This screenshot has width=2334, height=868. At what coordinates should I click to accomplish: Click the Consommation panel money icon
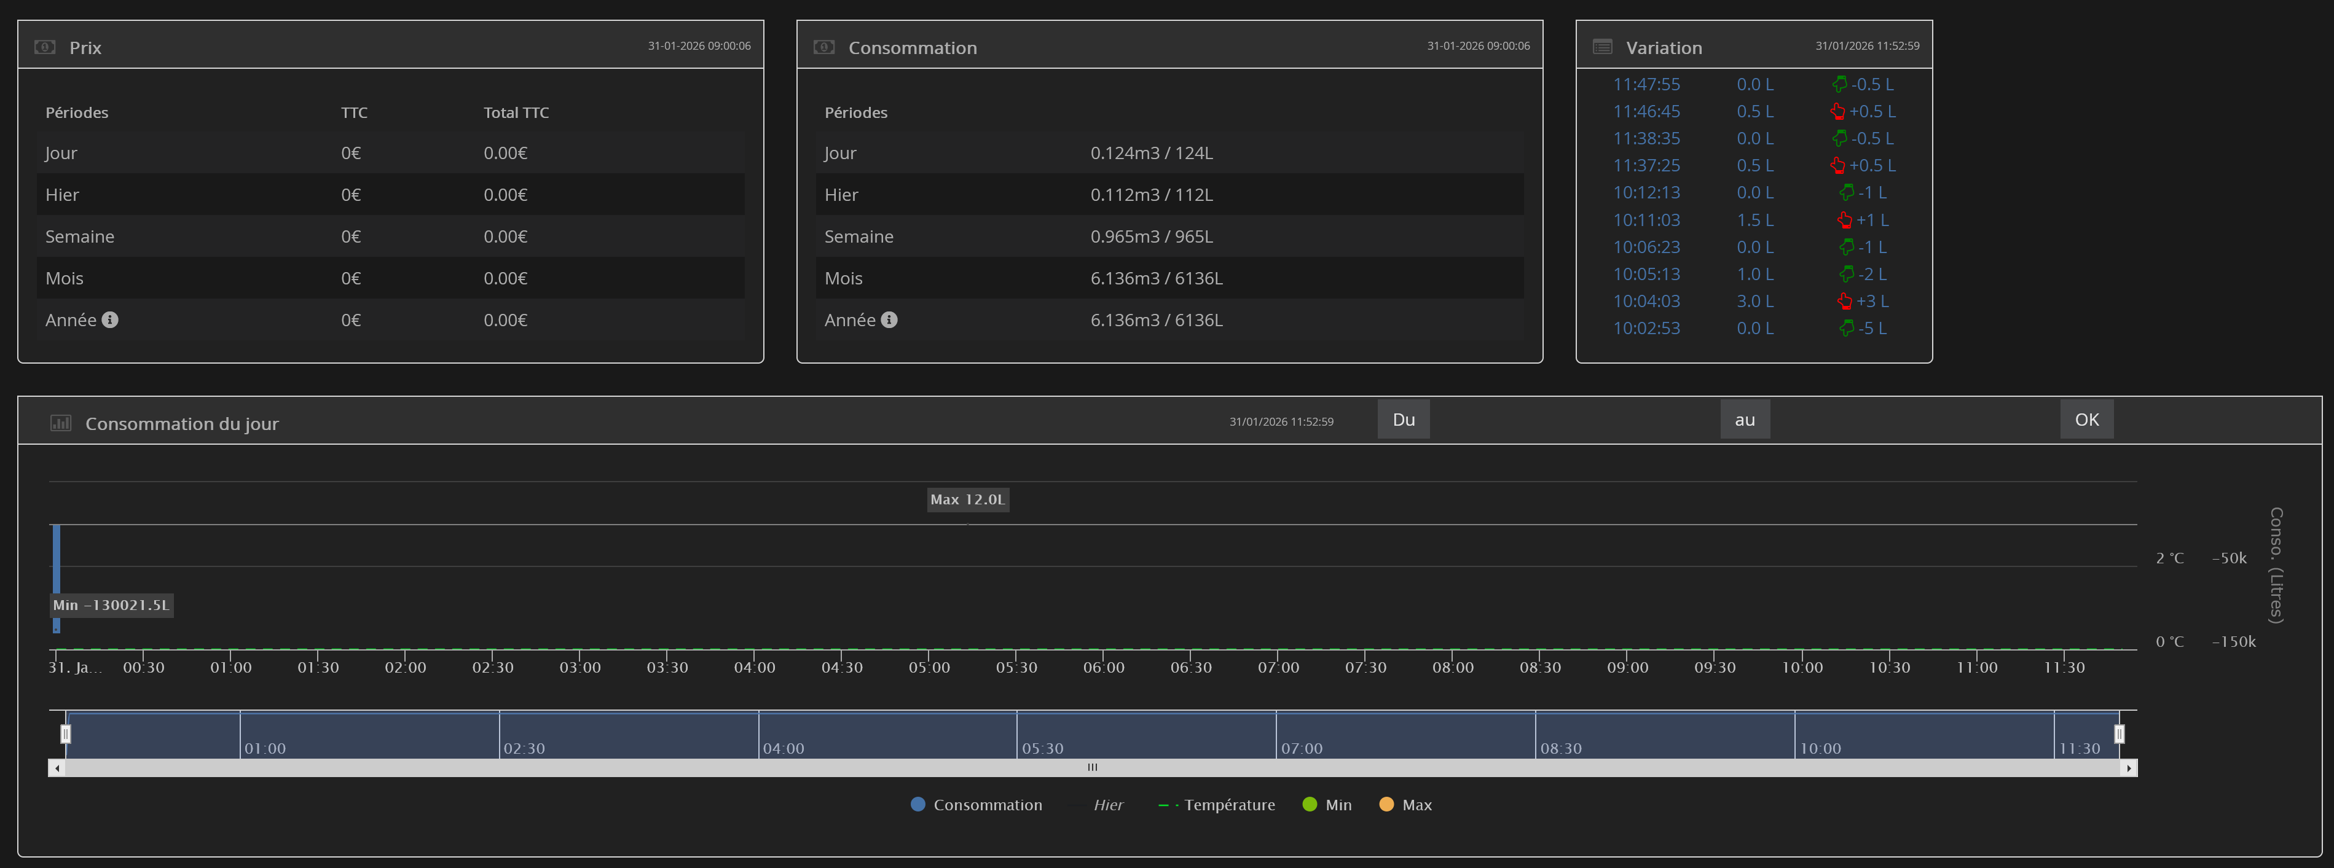[823, 47]
